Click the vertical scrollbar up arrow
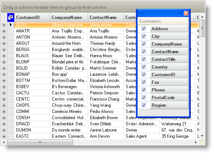The width and height of the screenshot is (213, 153). 202,17
